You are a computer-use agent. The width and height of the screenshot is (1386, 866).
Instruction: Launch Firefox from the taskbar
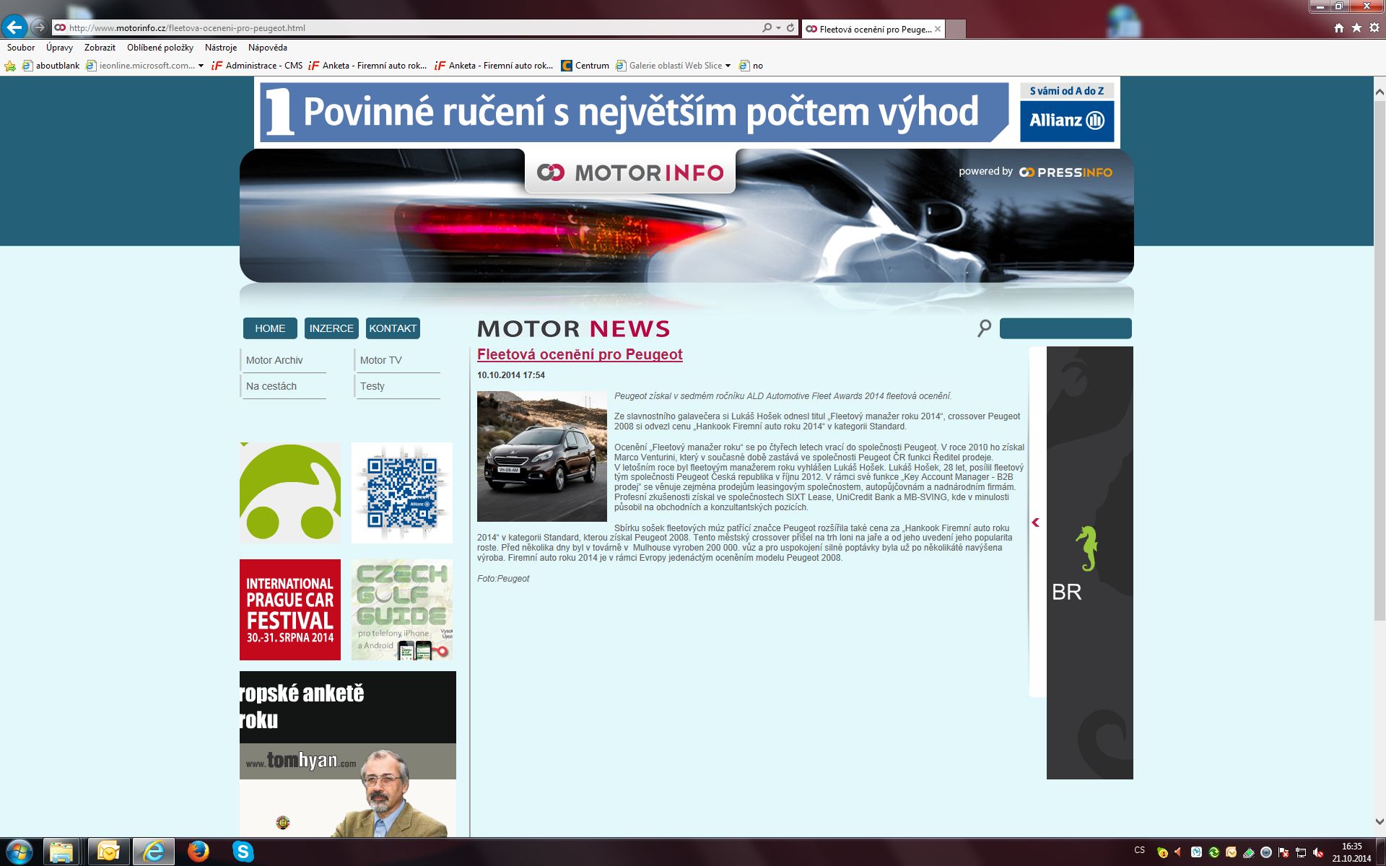tap(198, 852)
